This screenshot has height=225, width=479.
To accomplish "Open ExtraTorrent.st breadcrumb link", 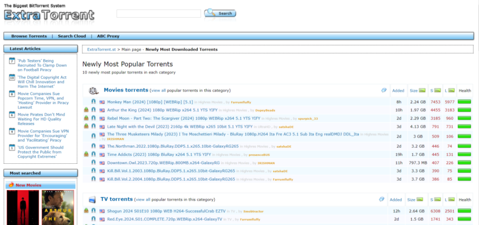I will click(102, 50).
